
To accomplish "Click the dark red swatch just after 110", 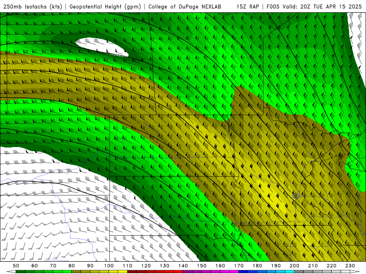I will [x=132, y=272].
